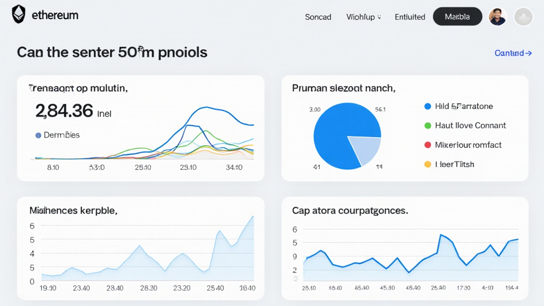
Task: Go to the Entluited navigation item
Action: click(410, 17)
